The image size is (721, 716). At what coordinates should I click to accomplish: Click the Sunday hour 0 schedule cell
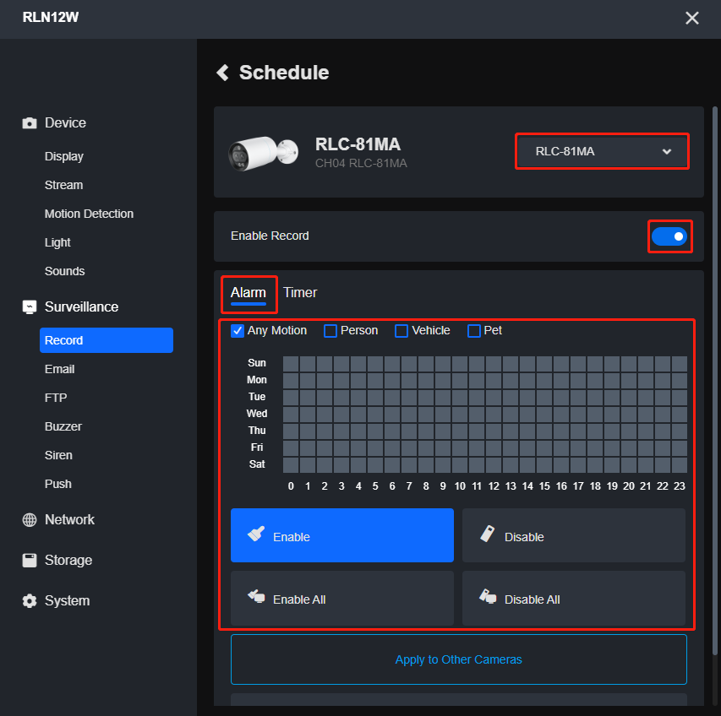point(291,364)
